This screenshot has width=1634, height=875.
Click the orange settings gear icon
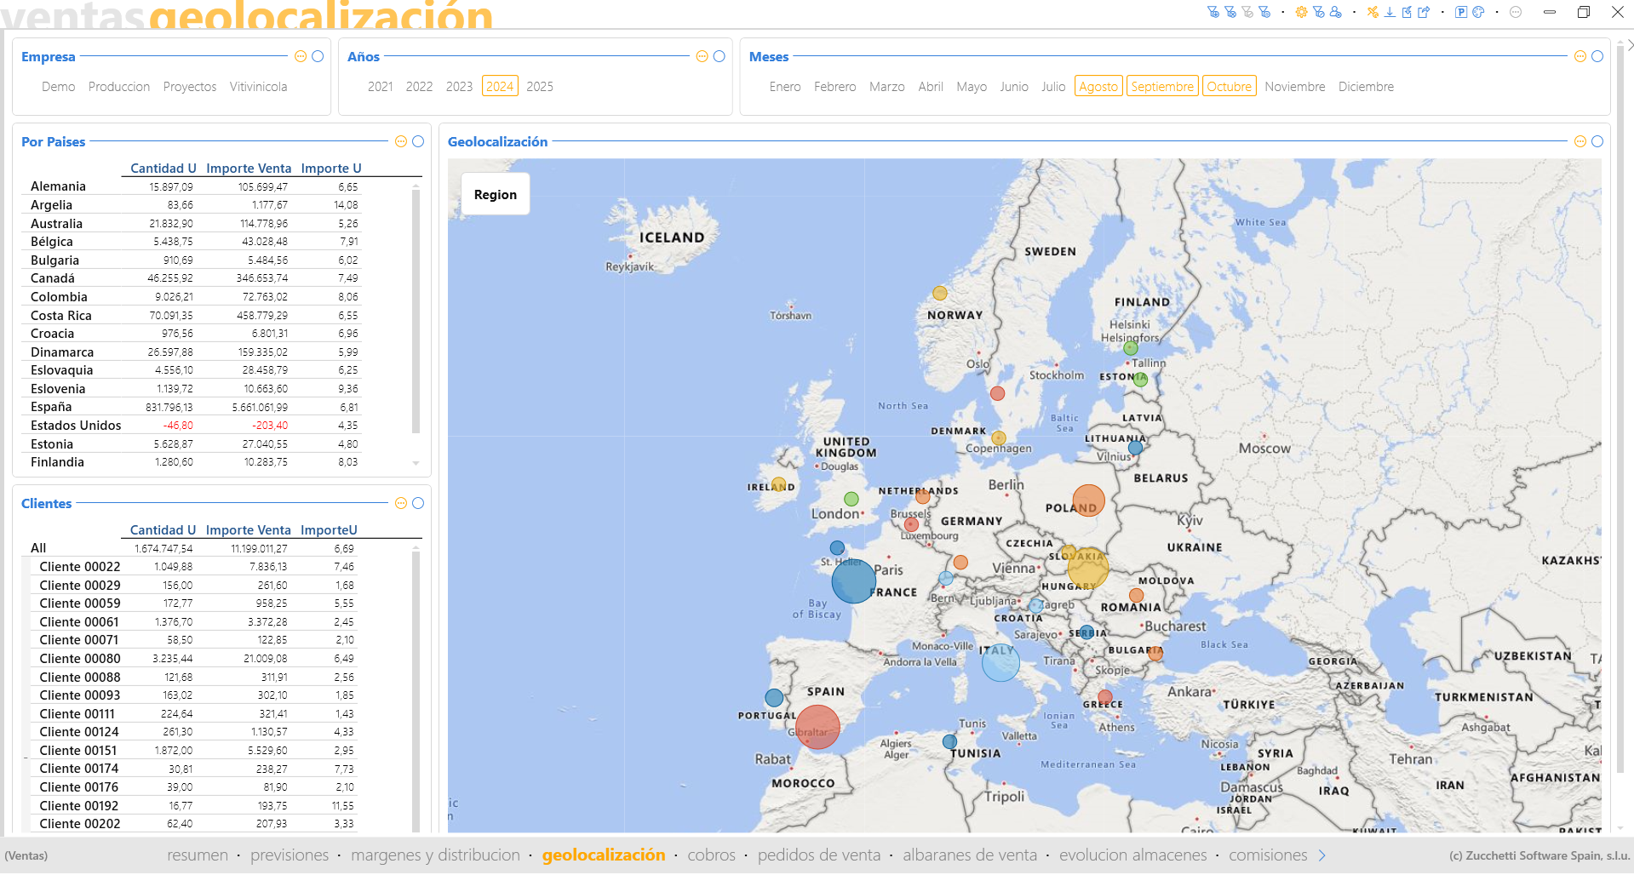point(1300,12)
